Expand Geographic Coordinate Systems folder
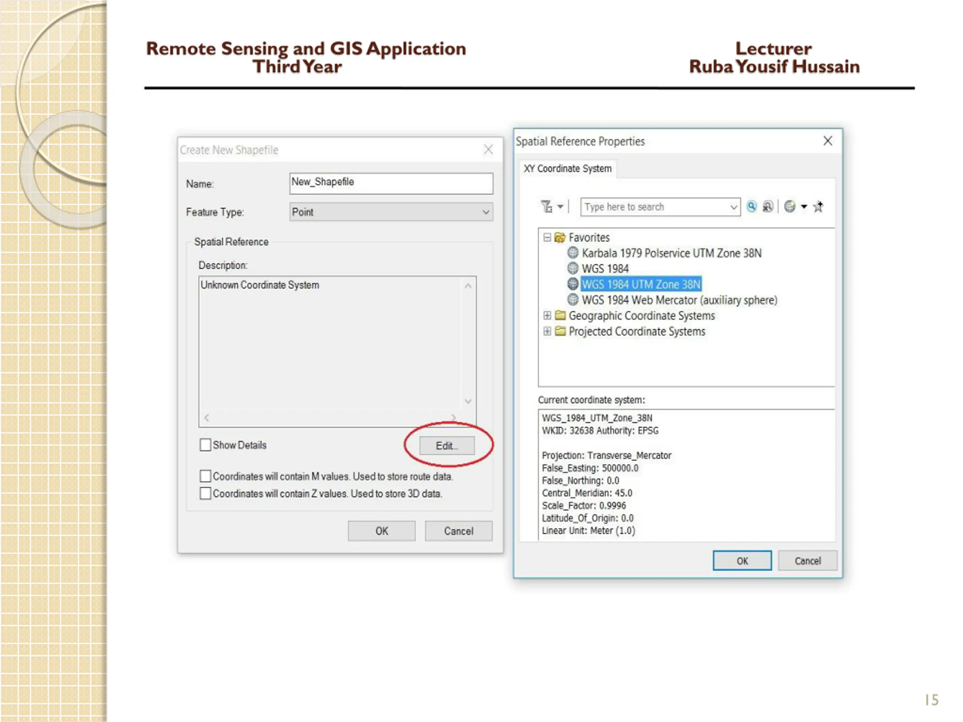The image size is (963, 722). click(547, 315)
